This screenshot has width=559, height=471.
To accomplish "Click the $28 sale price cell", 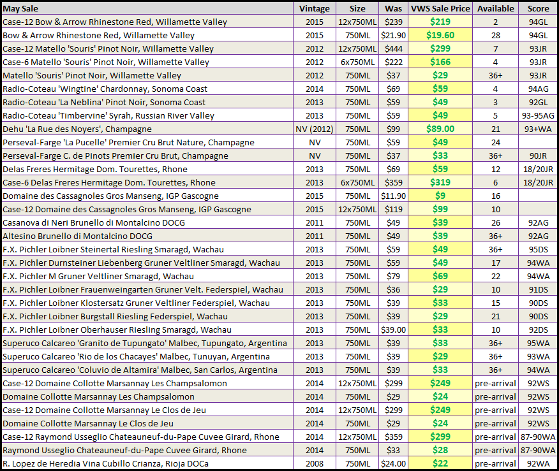I will click(440, 451).
